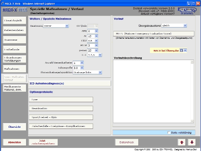Go to Maßnahmen section
The image size is (201, 151).
pos(14,69)
